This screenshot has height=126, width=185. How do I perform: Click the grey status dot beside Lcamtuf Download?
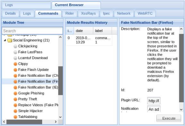coord(15,58)
